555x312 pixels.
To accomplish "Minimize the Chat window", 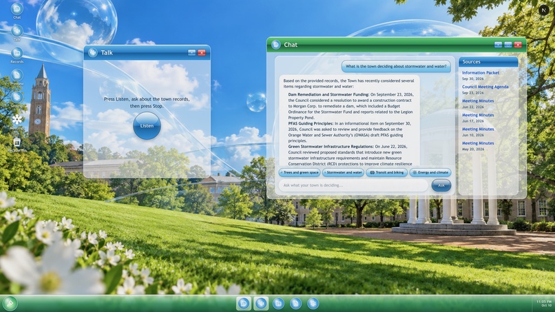I will click(x=498, y=45).
